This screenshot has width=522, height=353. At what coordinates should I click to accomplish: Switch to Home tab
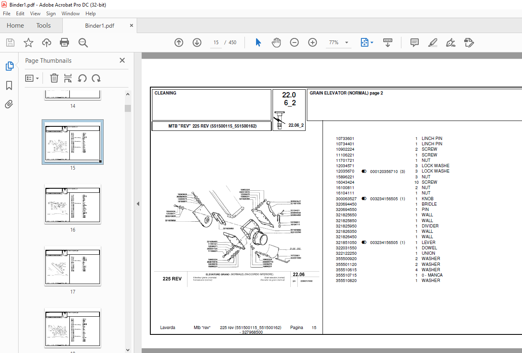coord(15,25)
